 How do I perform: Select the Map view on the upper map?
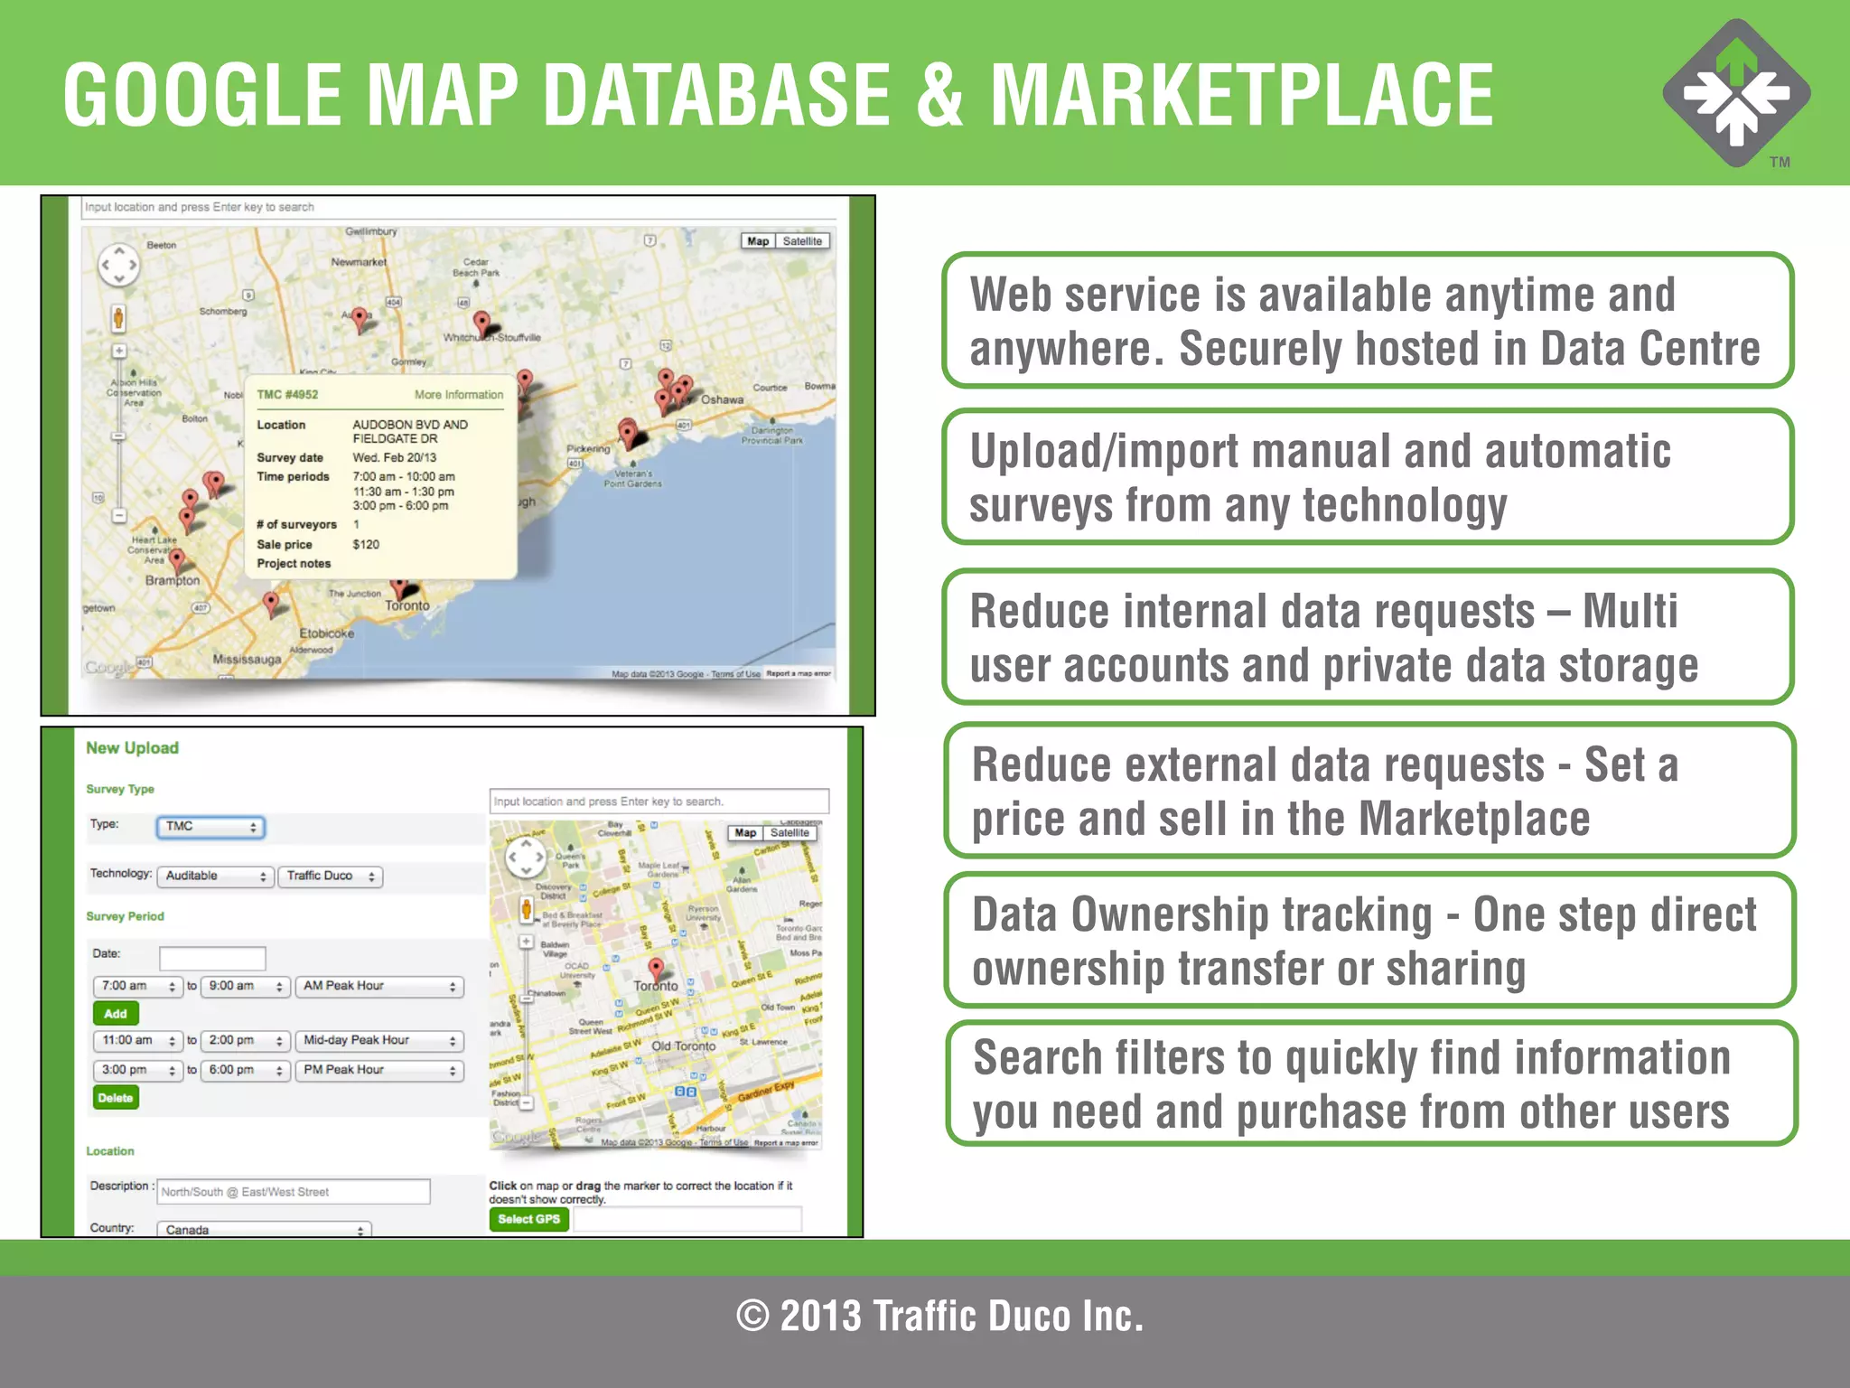(758, 241)
